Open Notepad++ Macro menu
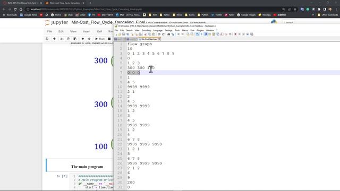Viewport: 340px width, 191px height. (185, 30)
